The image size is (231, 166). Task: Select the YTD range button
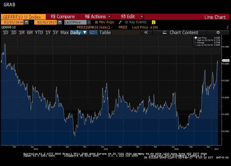[39, 32]
